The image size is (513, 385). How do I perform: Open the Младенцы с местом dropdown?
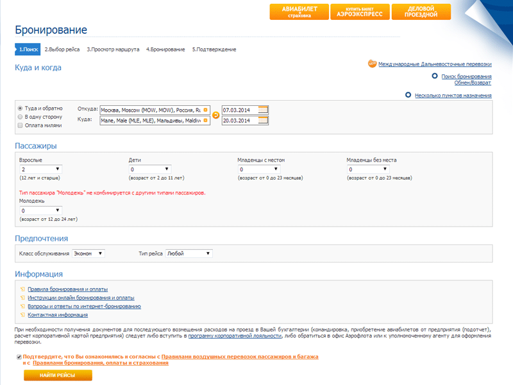click(x=259, y=169)
